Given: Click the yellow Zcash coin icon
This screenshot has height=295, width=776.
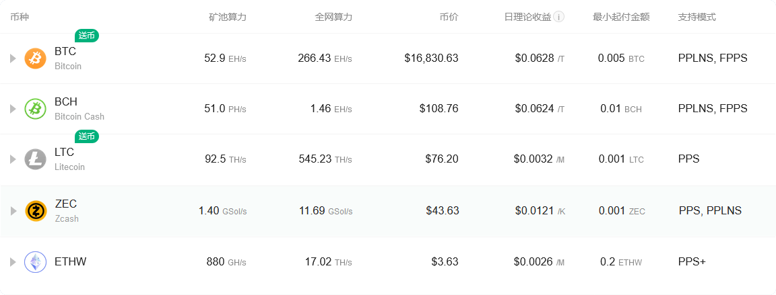Looking at the screenshot, I should click(x=36, y=211).
